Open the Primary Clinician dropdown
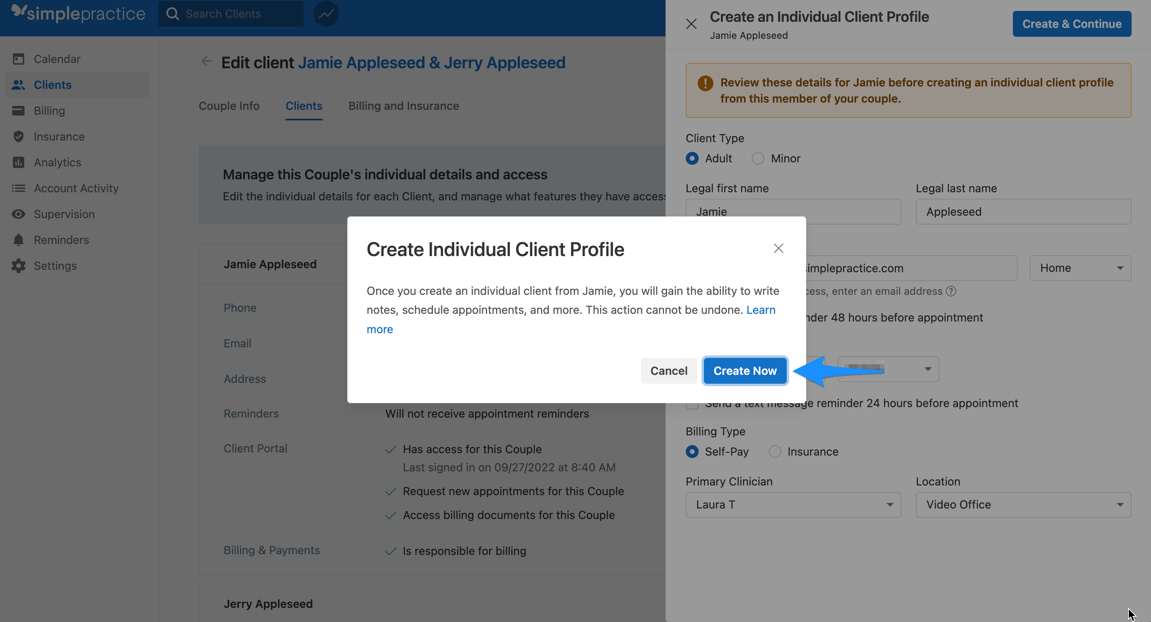This screenshot has height=622, width=1151. coord(793,504)
